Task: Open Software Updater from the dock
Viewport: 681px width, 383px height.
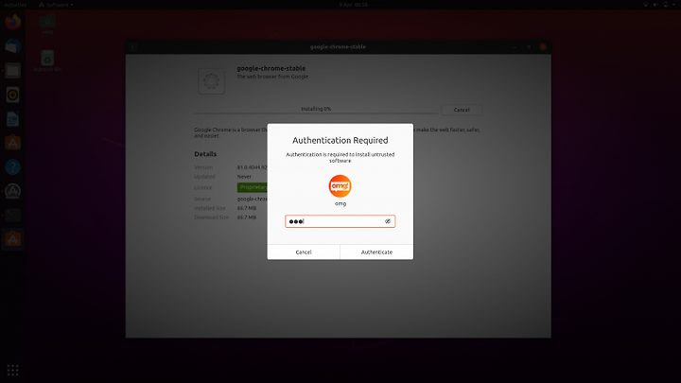Action: click(x=12, y=191)
